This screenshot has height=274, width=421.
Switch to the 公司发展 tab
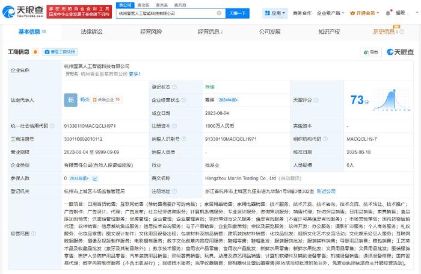(x=269, y=32)
